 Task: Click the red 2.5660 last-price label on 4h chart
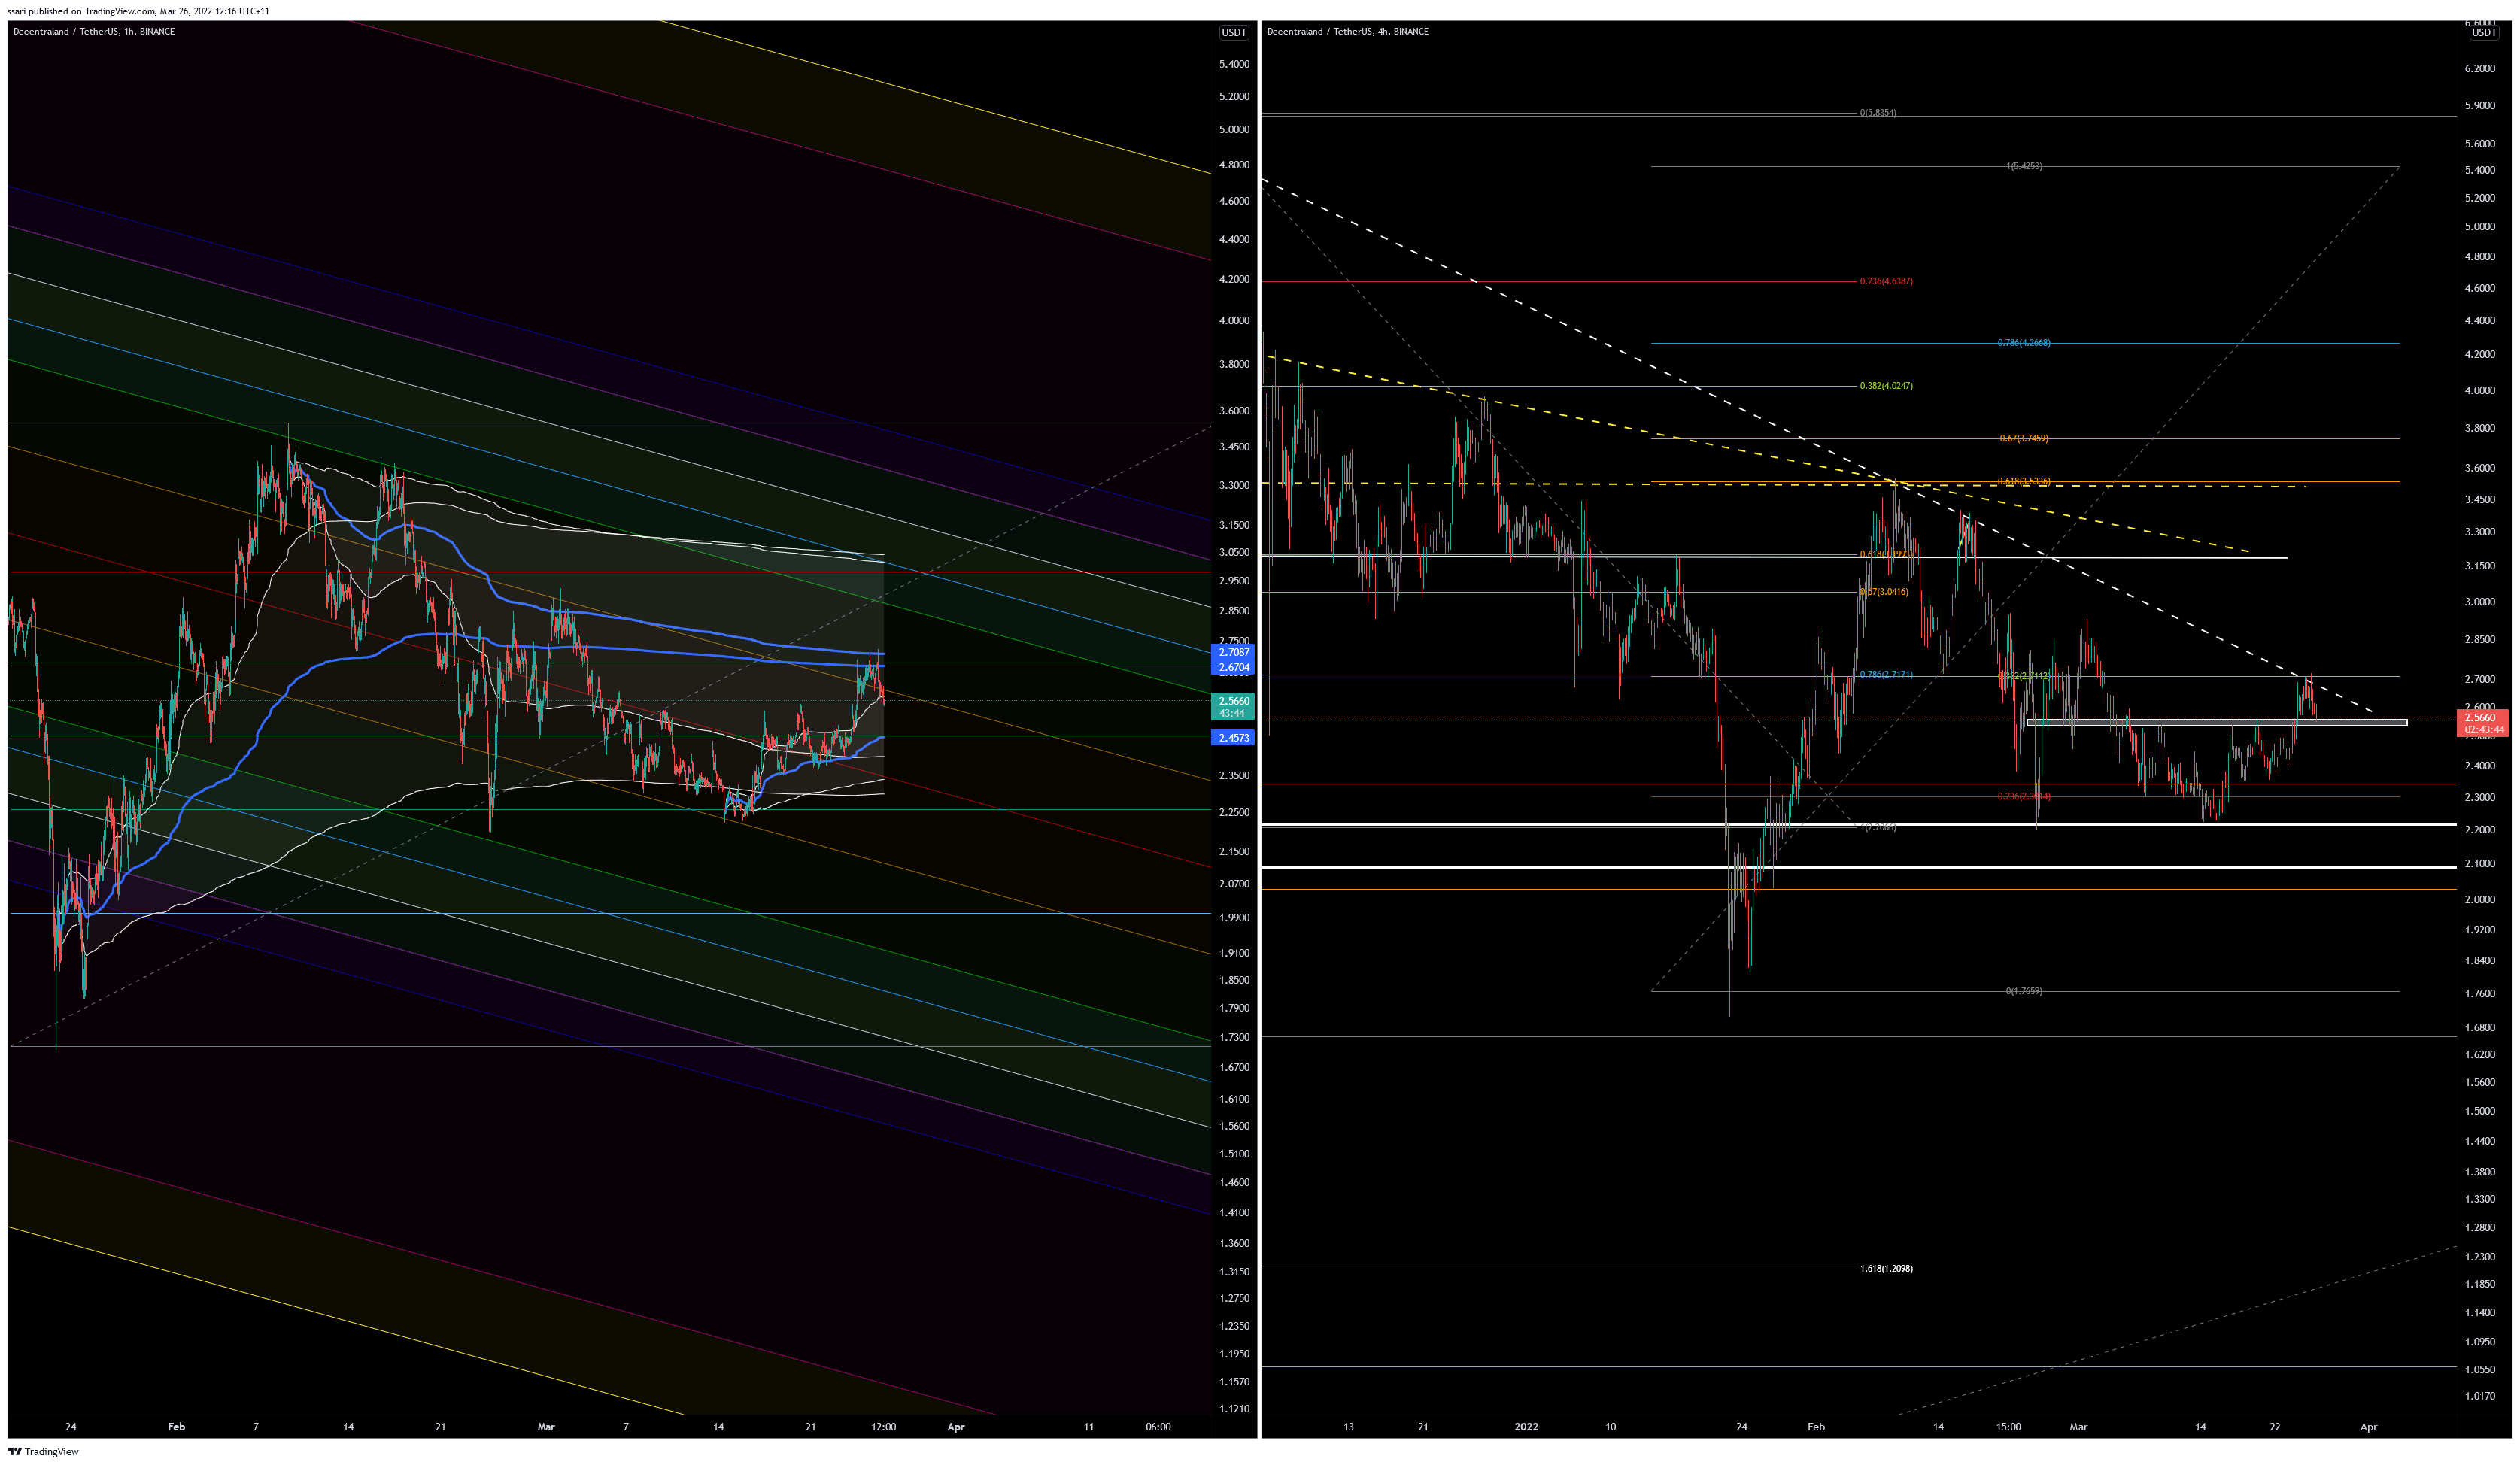tap(2484, 723)
